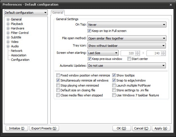Enable Start center checkbox
This screenshot has height=137, width=176.
(129, 59)
